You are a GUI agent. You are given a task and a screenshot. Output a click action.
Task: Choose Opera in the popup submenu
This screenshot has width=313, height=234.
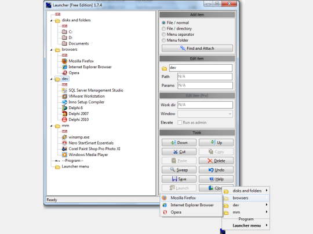coord(191,212)
